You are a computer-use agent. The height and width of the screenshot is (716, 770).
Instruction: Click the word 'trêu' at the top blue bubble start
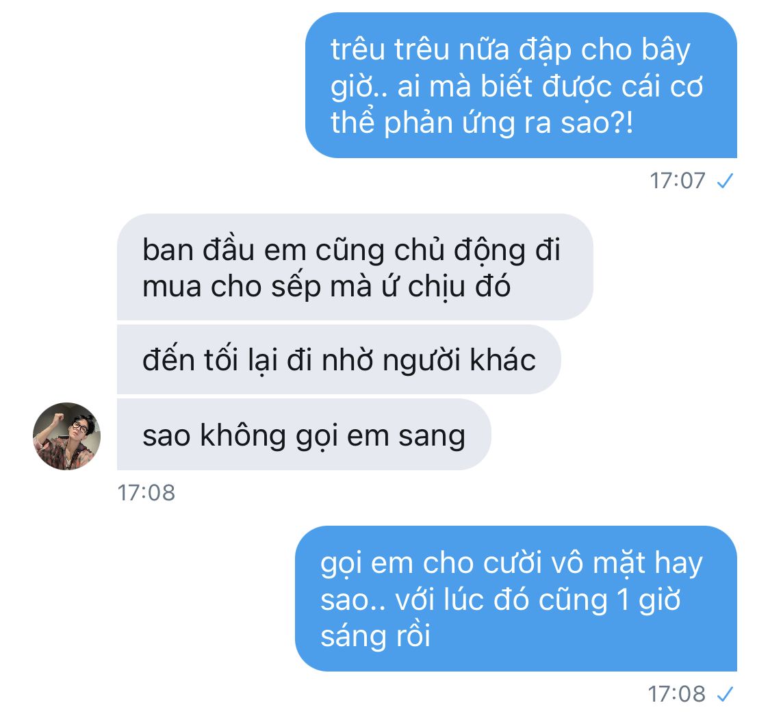click(x=357, y=49)
